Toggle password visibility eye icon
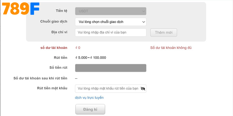This screenshot has height=116, width=233. [x=143, y=89]
